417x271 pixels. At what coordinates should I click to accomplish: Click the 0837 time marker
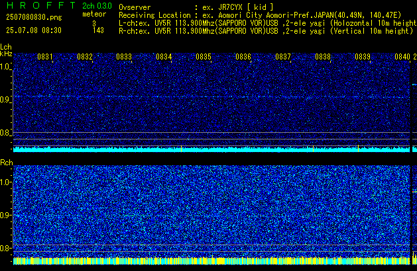pos(283,57)
